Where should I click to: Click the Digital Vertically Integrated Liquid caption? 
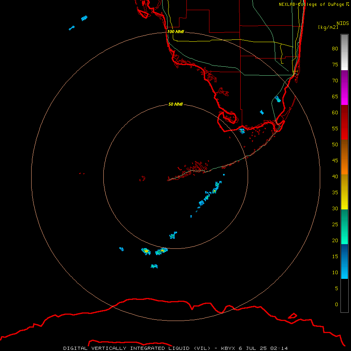[175, 348]
